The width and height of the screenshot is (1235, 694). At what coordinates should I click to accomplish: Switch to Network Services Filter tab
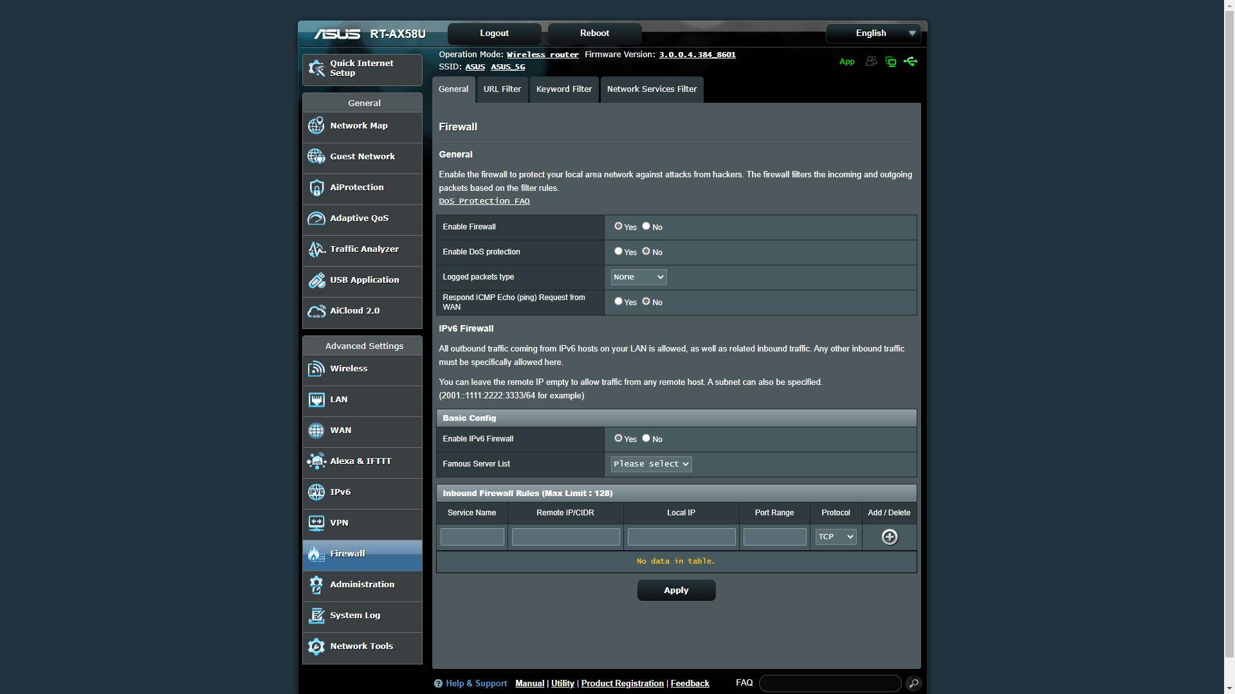pyautogui.click(x=653, y=89)
